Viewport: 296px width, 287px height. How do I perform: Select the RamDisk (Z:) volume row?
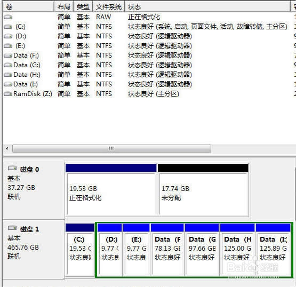(149, 94)
